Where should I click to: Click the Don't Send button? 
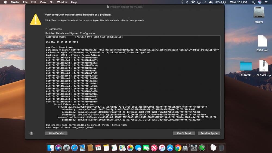pos(184,133)
